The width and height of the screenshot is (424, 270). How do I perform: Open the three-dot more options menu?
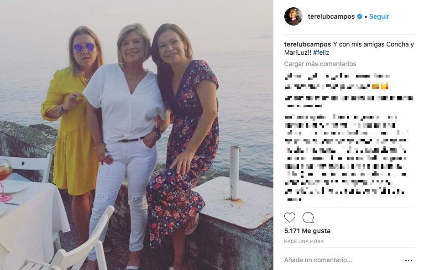pos(408,260)
